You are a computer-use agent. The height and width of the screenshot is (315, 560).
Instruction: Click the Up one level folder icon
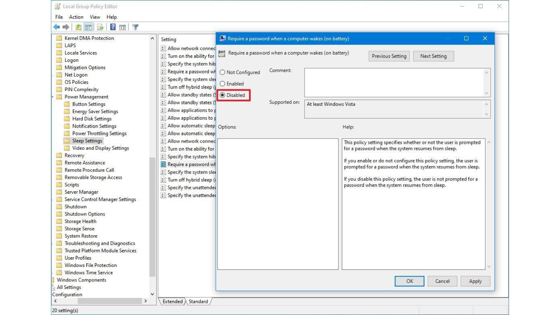[78, 27]
